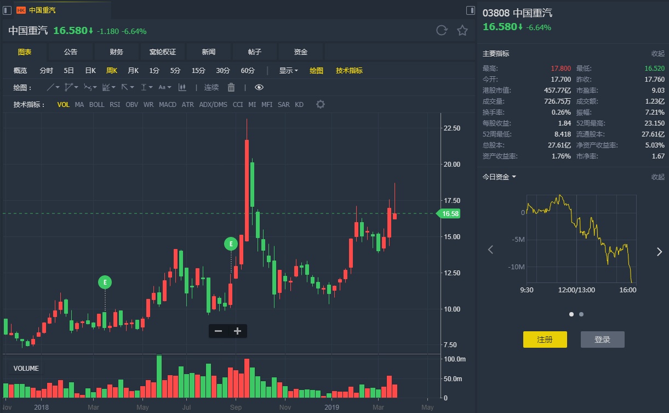The image size is (669, 413).
Task: Select the 60分 period
Action: (x=248, y=70)
